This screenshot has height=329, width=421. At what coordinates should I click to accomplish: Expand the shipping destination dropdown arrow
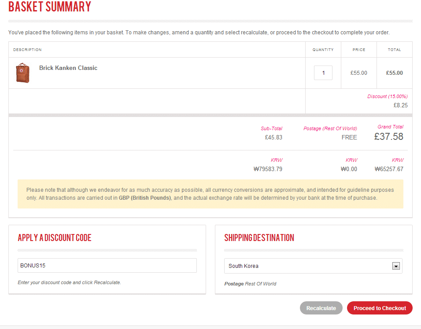point(395,266)
